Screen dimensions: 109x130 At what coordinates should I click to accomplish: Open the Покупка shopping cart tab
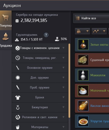coord(6,20)
